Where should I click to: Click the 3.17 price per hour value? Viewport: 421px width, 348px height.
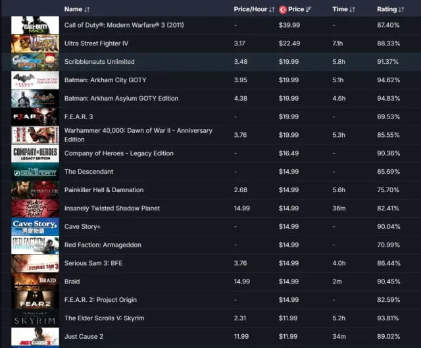tap(239, 43)
